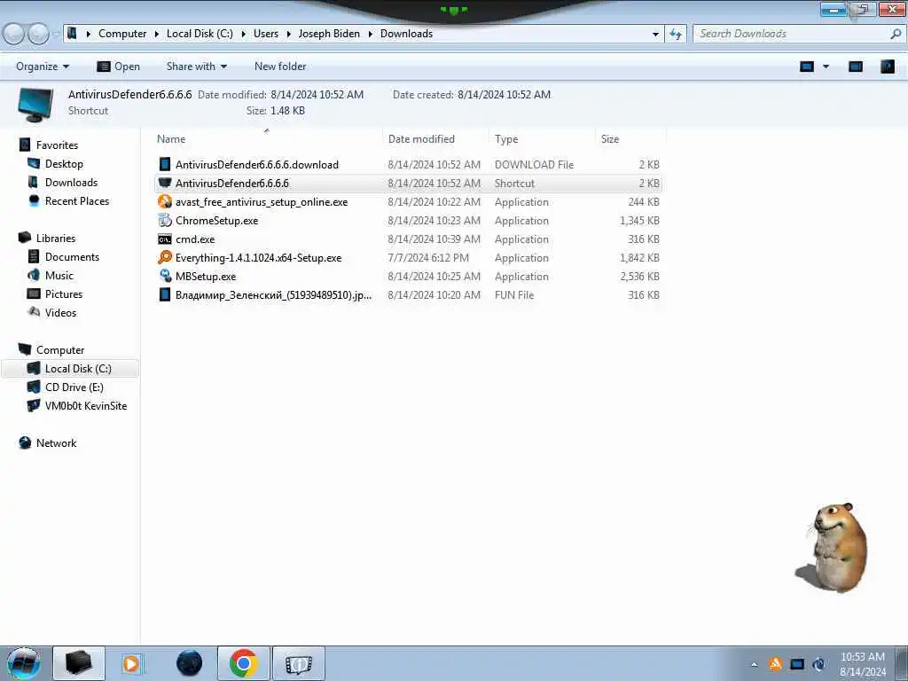
Task: Show hidden system tray icons
Action: click(x=754, y=664)
